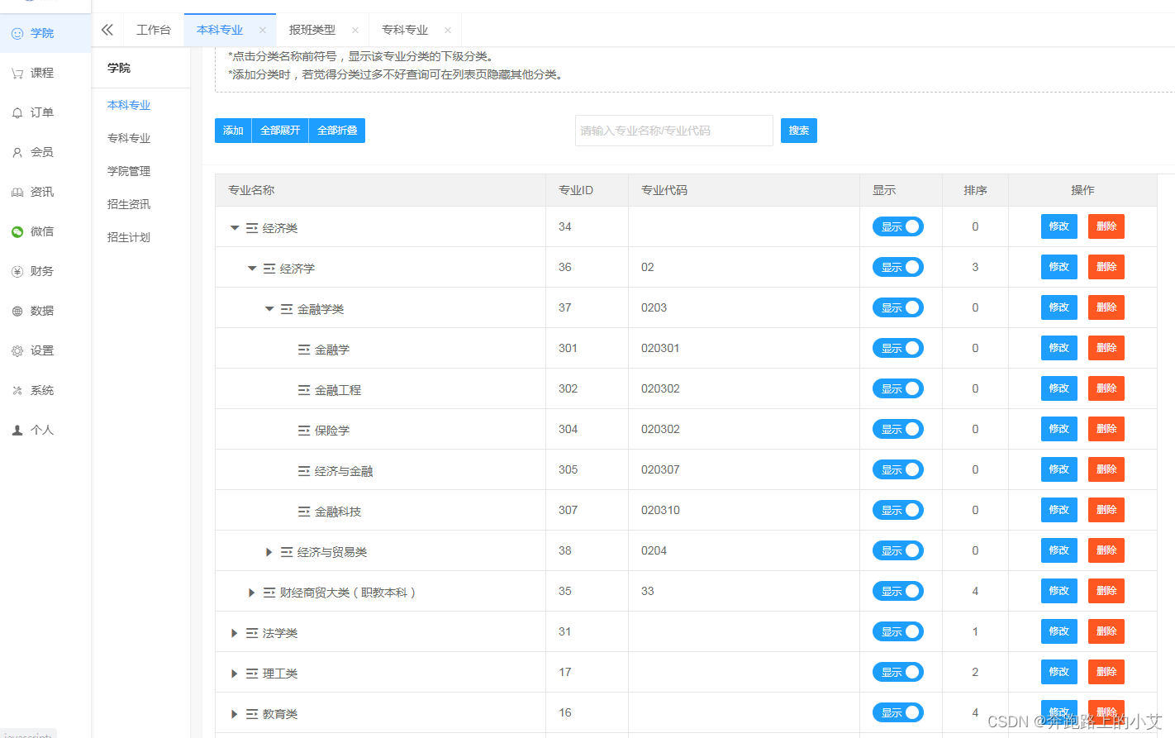
Task: Toggle 显示 switch for 金融工程
Action: [x=898, y=388]
